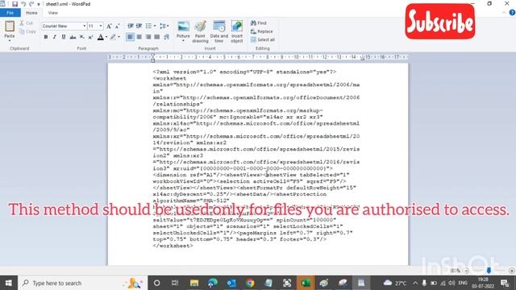Image resolution: width=516 pixels, height=290 pixels.
Task: Open Outlook from taskbar
Action: [231, 283]
